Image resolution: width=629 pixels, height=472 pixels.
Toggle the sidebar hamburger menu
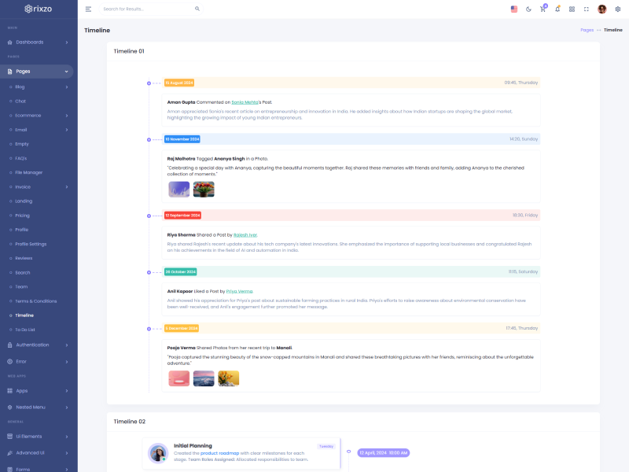88,9
